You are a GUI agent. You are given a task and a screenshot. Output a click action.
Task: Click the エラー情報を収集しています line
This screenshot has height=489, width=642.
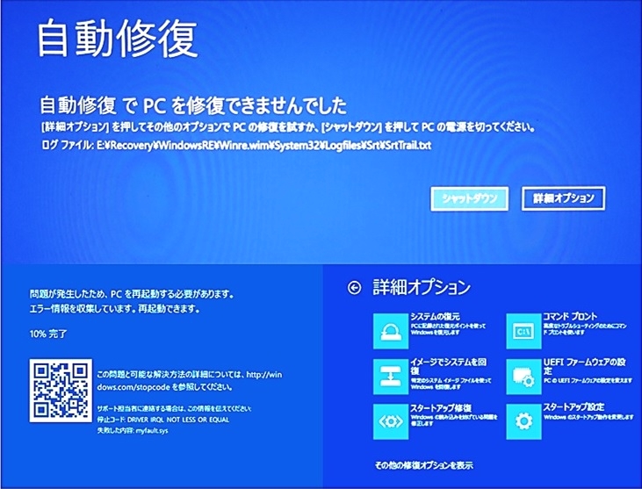click(x=115, y=309)
